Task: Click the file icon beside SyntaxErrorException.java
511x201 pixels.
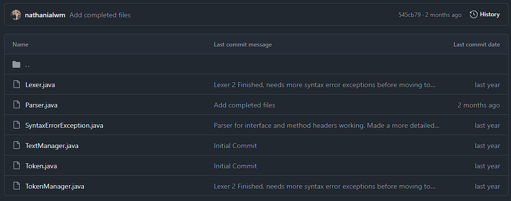Action: pyautogui.click(x=16, y=125)
